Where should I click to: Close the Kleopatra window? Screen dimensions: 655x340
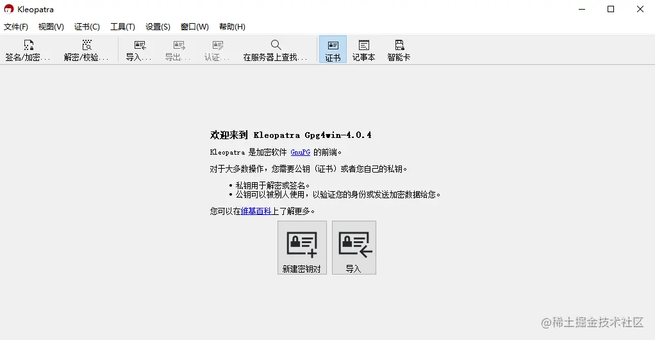point(640,9)
